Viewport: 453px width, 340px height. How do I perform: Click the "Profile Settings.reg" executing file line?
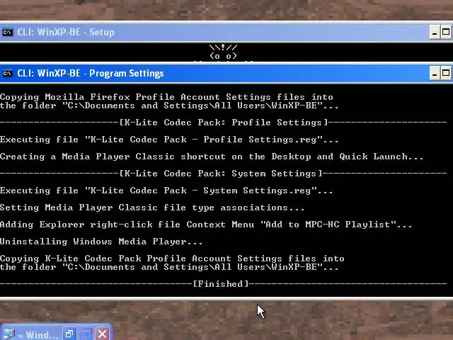point(169,140)
